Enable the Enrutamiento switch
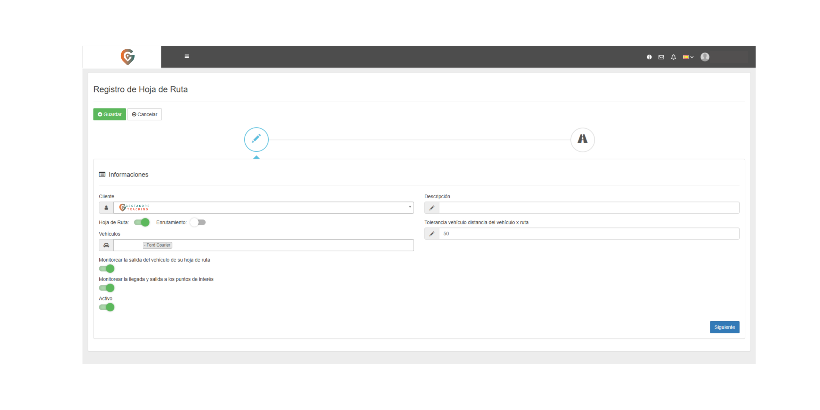This screenshot has width=820, height=410. [198, 222]
